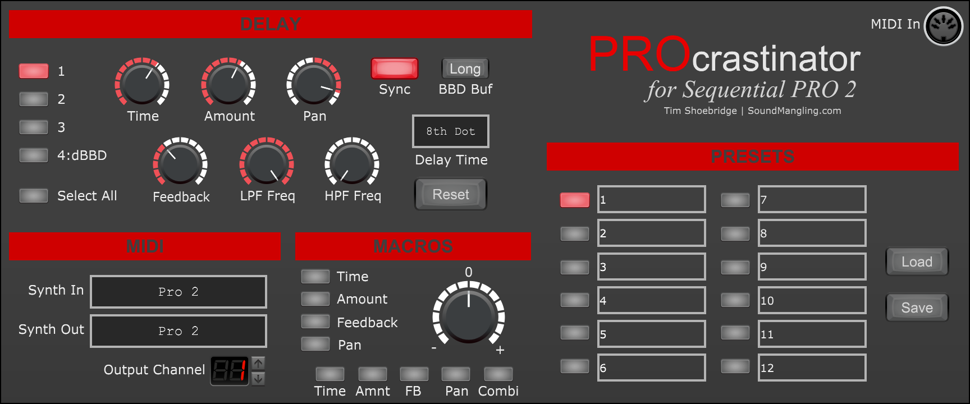
Task: Toggle the Select All button
Action: coord(34,195)
